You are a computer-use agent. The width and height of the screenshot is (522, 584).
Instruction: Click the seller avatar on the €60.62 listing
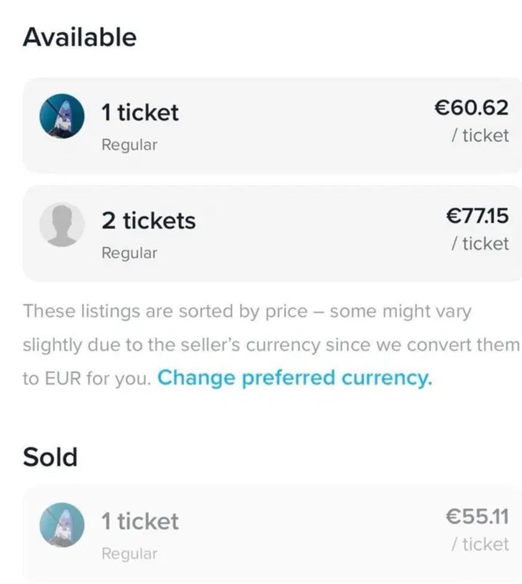click(62, 117)
